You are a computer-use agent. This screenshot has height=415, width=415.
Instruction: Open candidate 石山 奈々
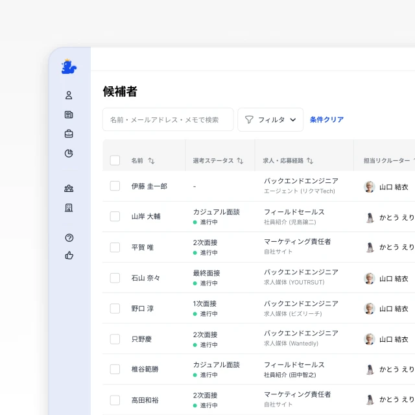(x=145, y=278)
